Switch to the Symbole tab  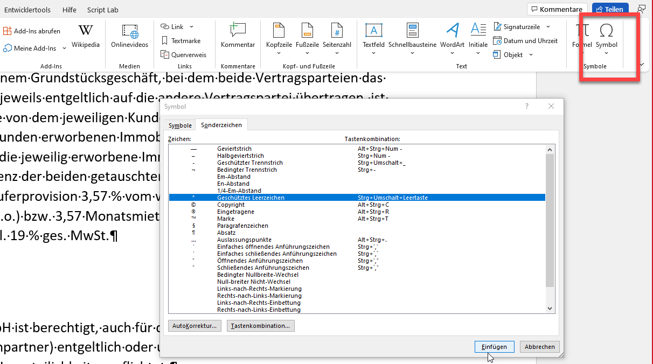[180, 125]
